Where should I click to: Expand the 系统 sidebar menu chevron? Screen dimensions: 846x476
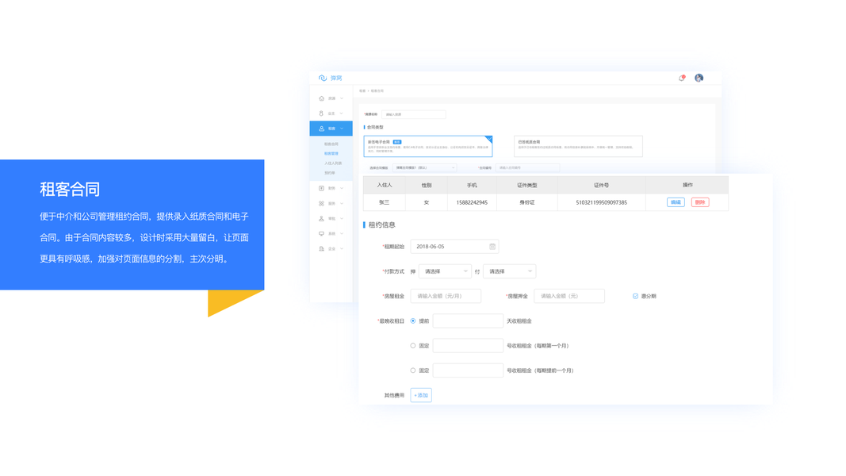click(342, 234)
